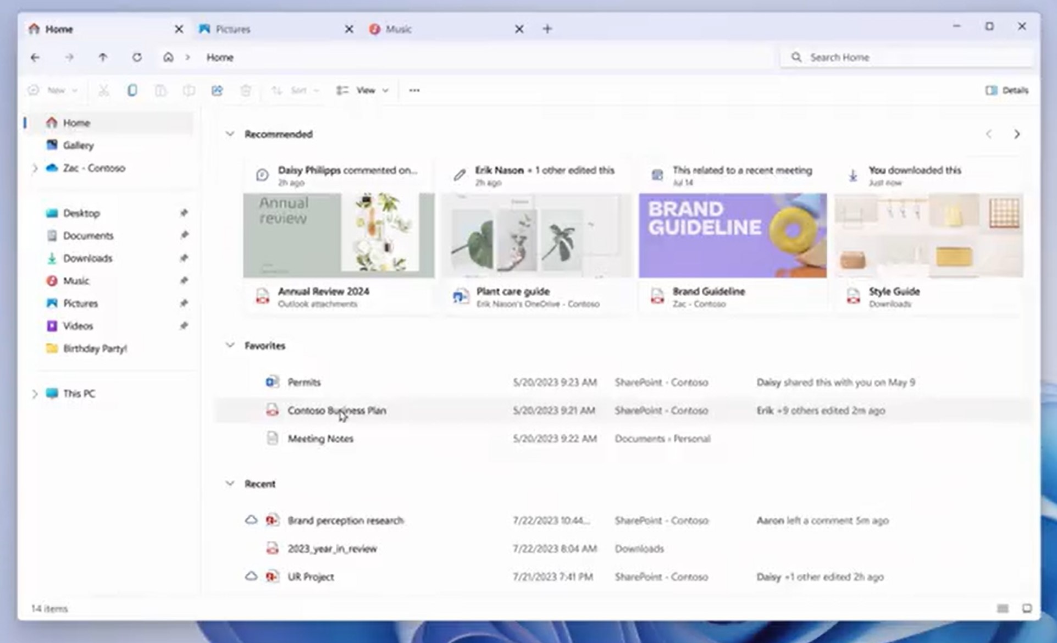This screenshot has width=1057, height=643.
Task: Select the Meeting Notes file
Action: coord(623,439)
